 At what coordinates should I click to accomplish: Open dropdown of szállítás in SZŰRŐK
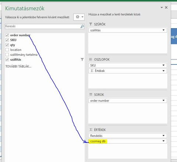click(163, 30)
